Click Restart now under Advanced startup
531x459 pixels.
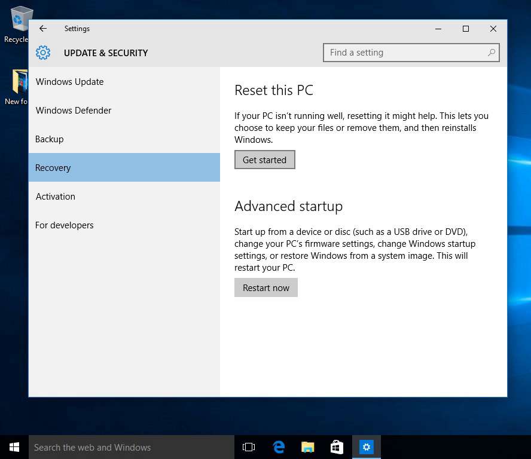pos(265,287)
